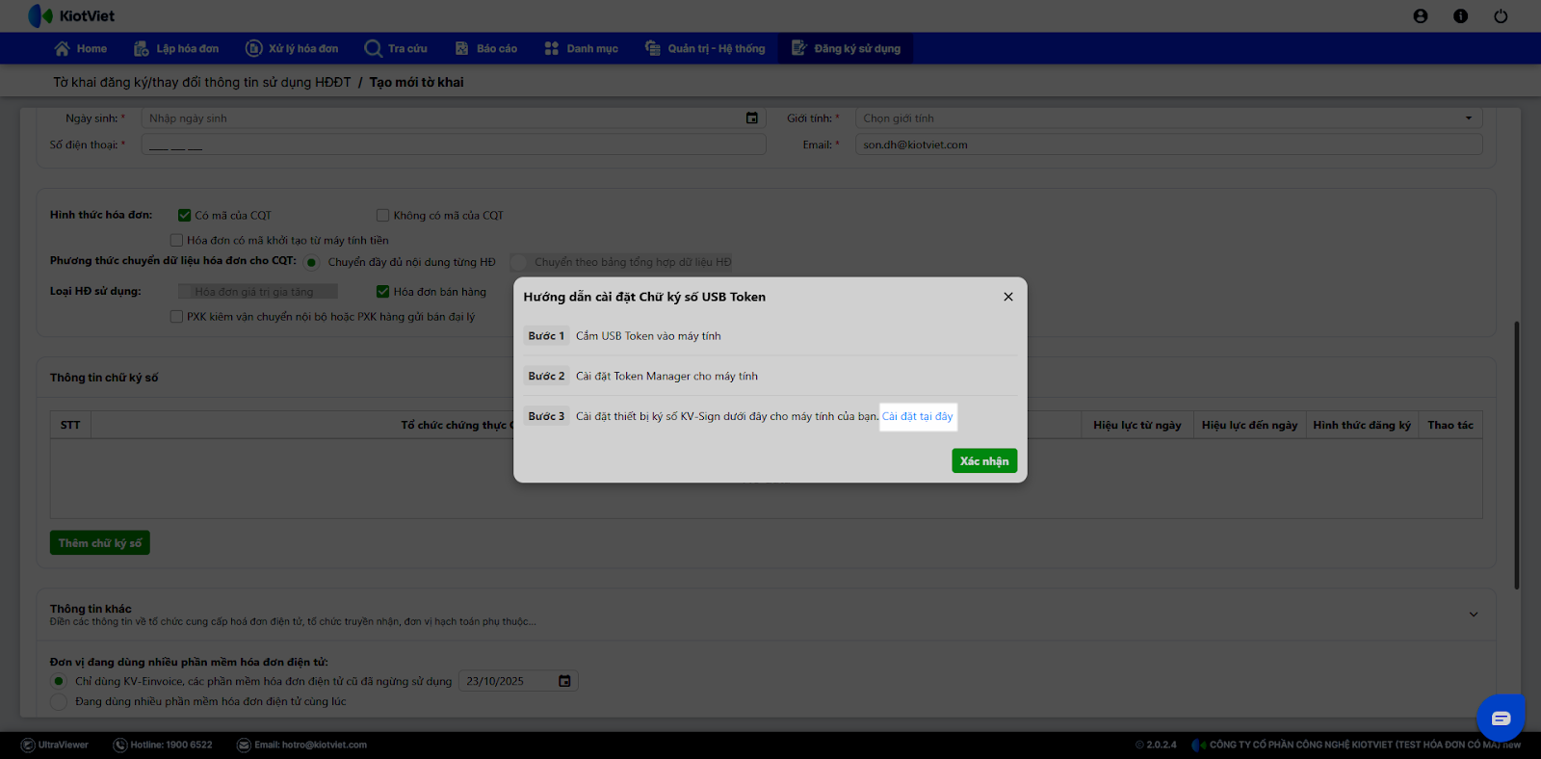Collapse the Thông tin khác section
Image resolution: width=1541 pixels, height=759 pixels.
click(x=1473, y=615)
